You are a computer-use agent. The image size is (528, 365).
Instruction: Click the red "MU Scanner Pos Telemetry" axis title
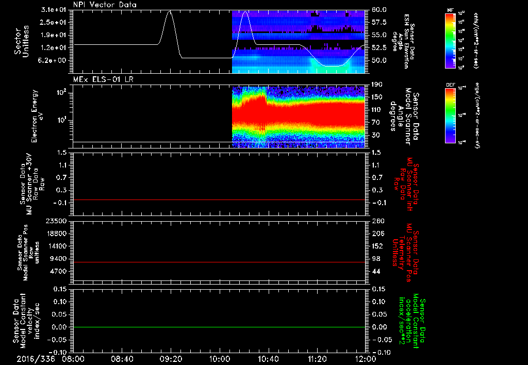click(405, 253)
